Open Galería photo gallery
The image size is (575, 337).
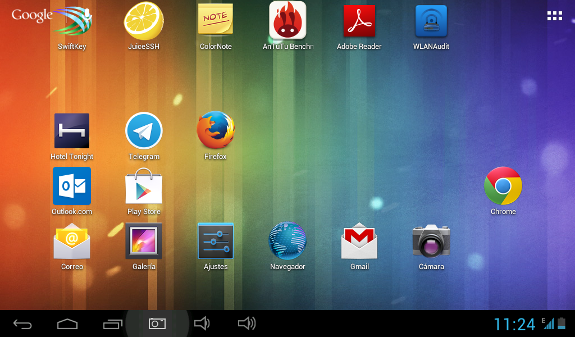click(144, 247)
